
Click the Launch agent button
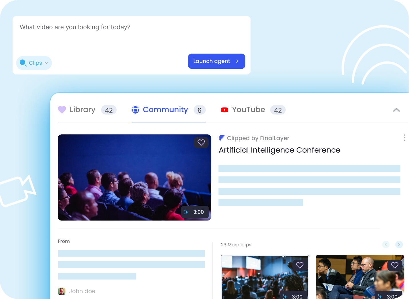pyautogui.click(x=217, y=61)
